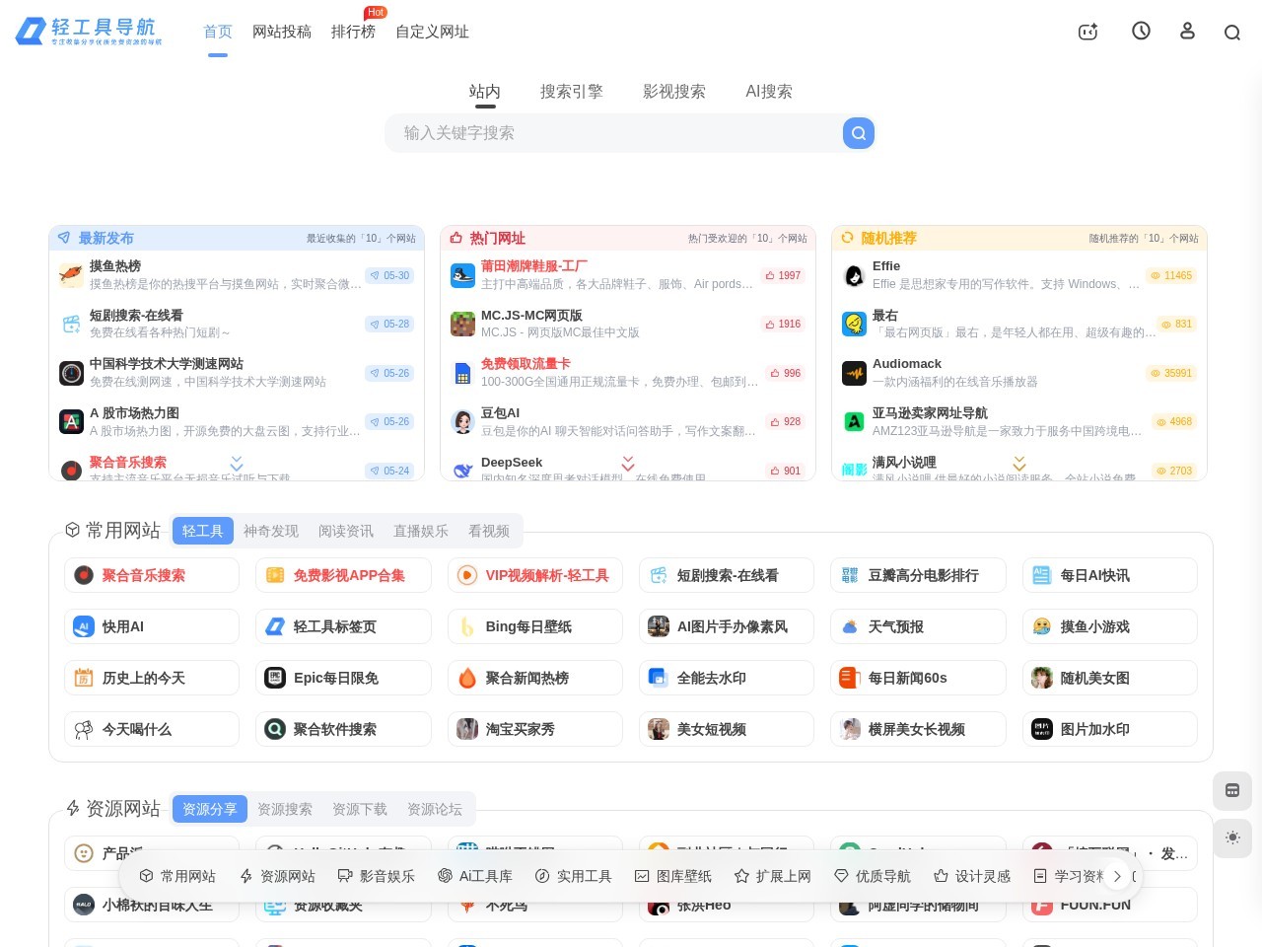Viewport: 1262px width, 947px height.
Task: Click the floating sidebar card icon above the sun
Action: pyautogui.click(x=1232, y=790)
